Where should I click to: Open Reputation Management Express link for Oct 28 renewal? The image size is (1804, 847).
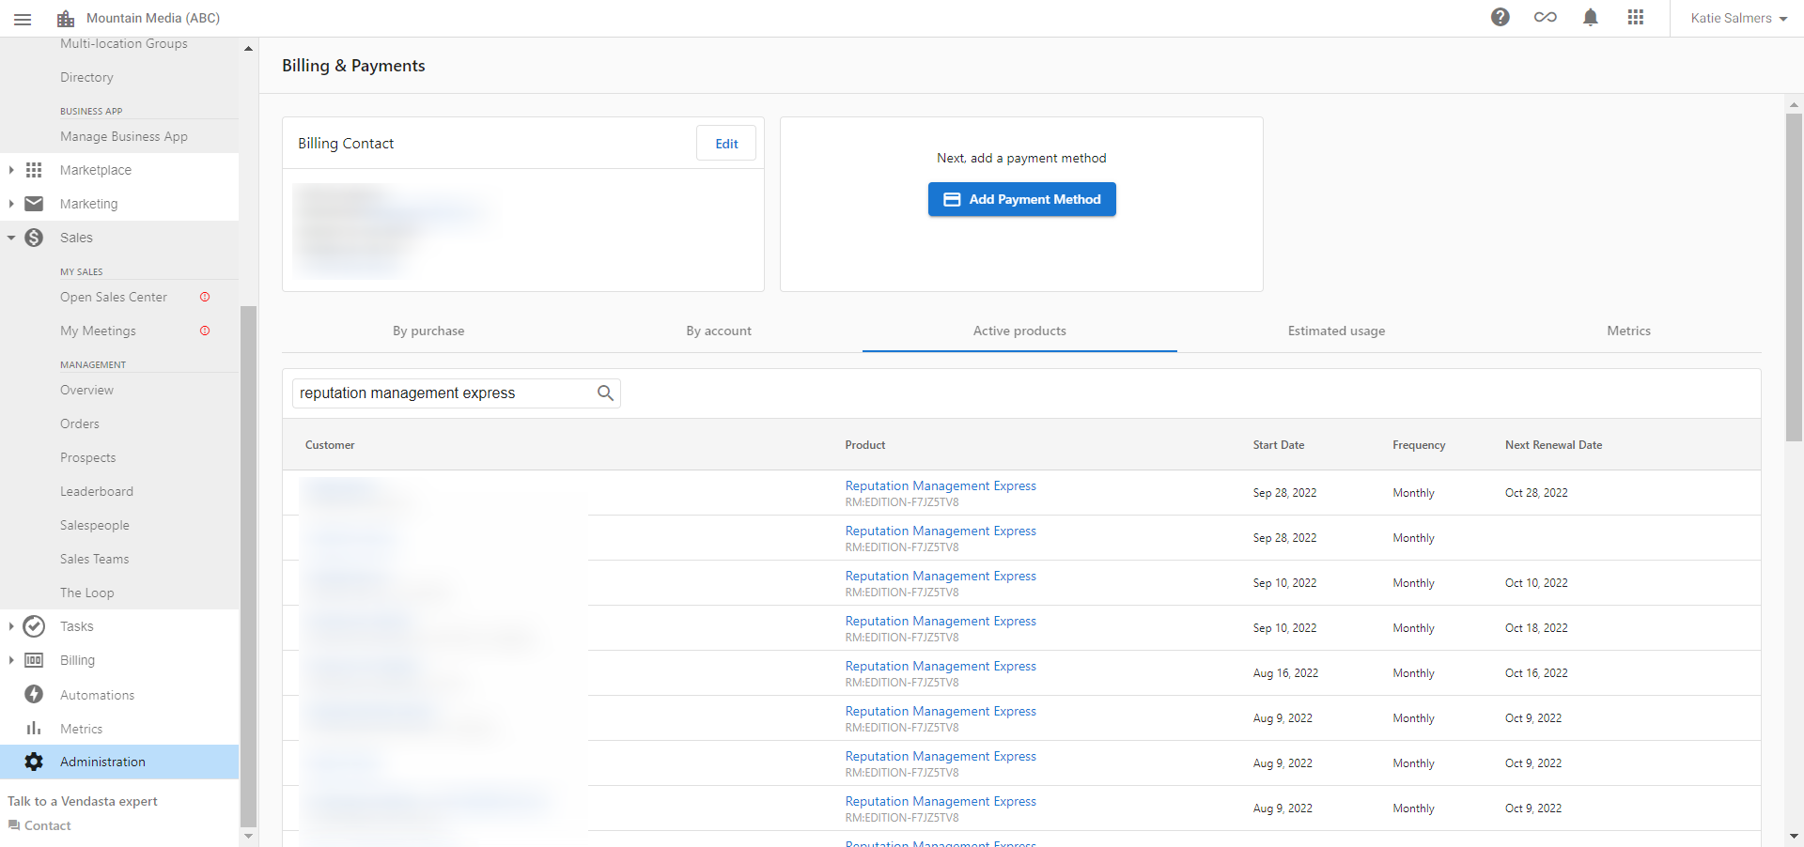click(x=941, y=485)
